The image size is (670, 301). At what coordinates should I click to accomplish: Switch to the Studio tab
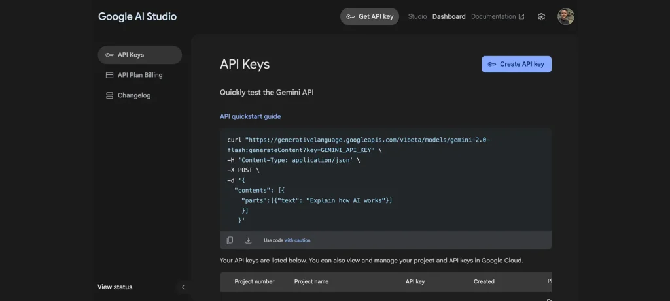pos(417,17)
